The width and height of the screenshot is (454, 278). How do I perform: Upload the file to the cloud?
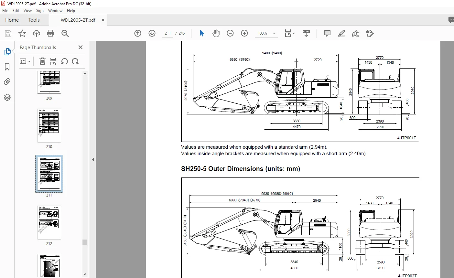tap(37, 33)
